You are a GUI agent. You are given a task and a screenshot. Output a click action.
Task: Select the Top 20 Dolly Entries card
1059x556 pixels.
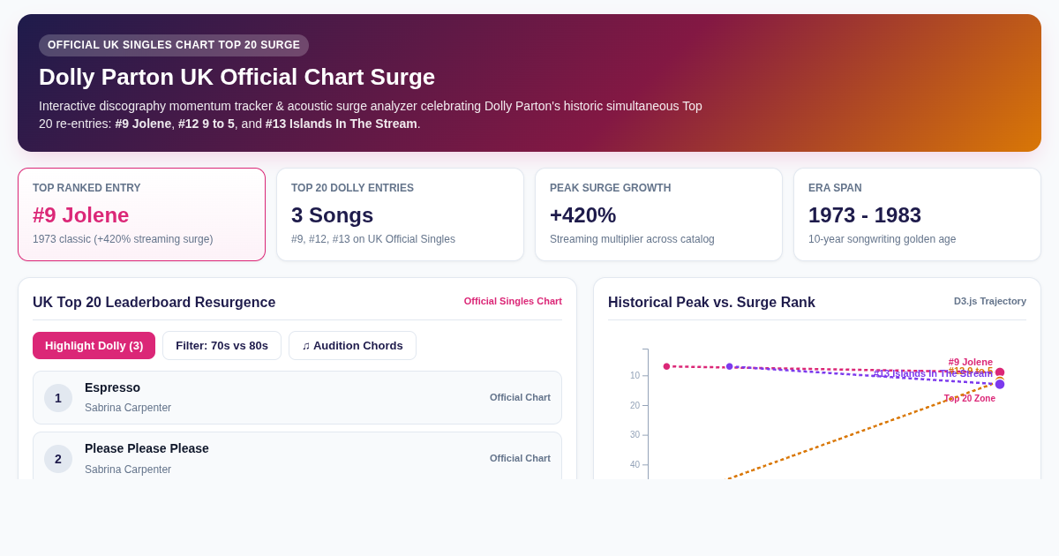[400, 214]
